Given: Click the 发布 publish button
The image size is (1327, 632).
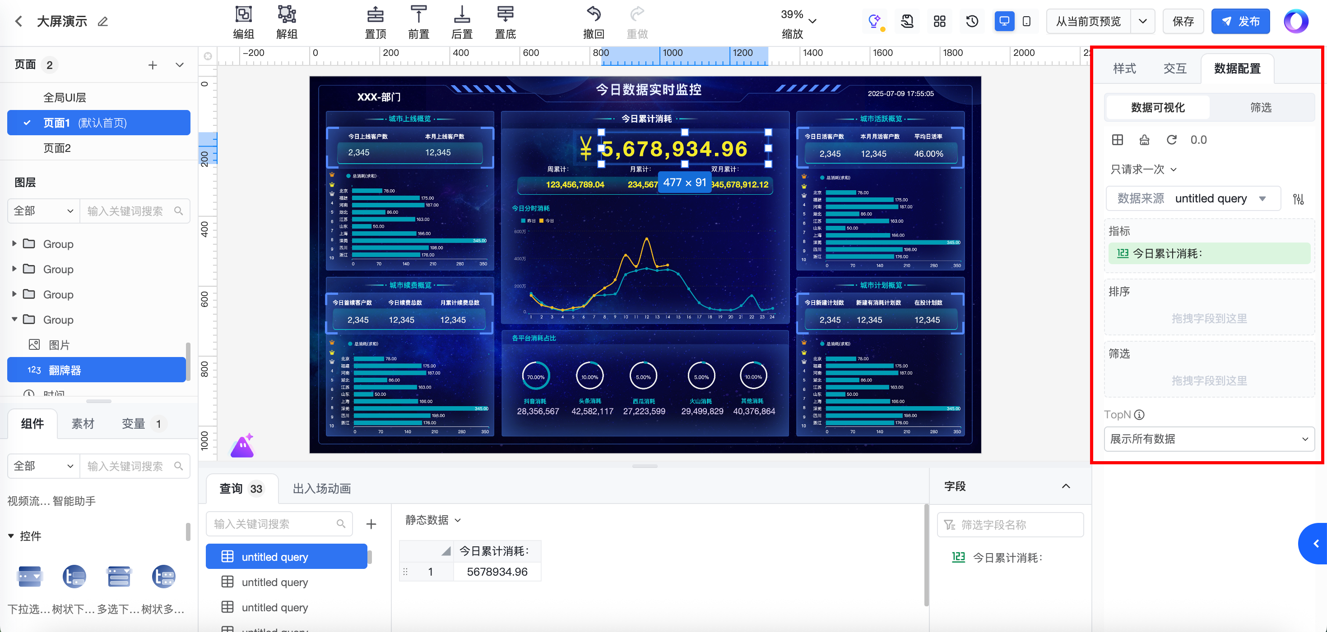Looking at the screenshot, I should (1240, 22).
